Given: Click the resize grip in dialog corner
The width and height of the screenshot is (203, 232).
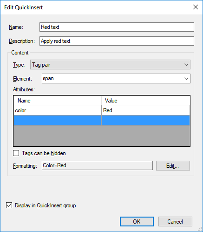Looking at the screenshot, I should (200, 229).
